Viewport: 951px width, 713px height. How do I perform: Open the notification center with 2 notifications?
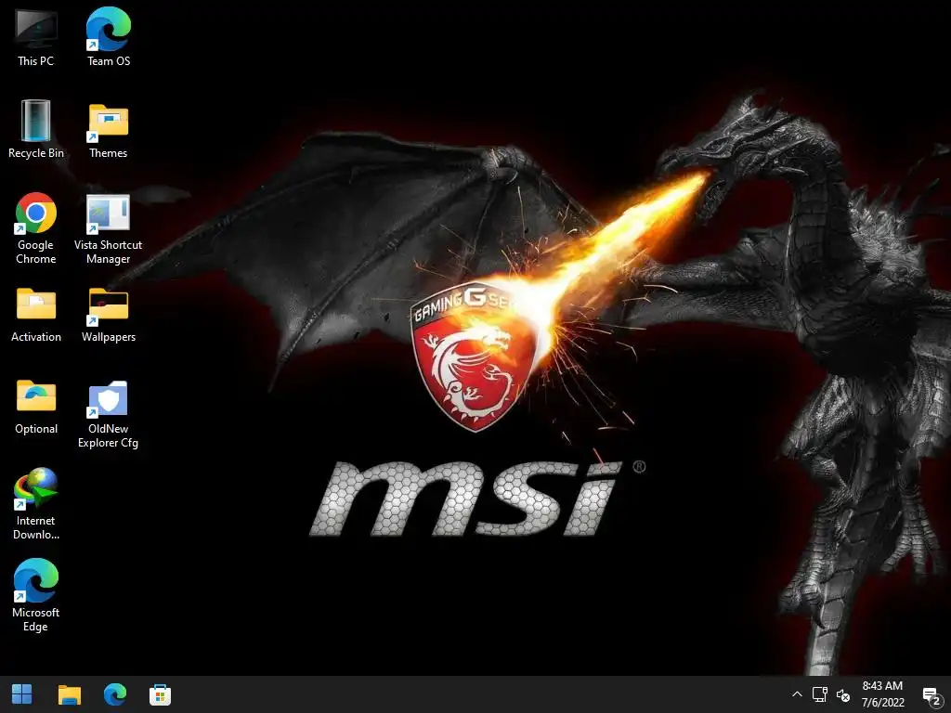[931, 694]
